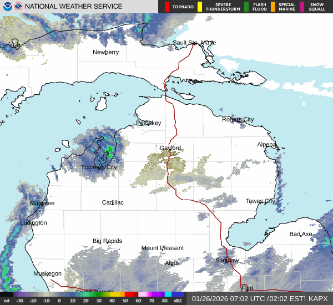Click the red Tornado legend swatch
The width and height of the screenshot is (333, 305).
tap(167, 7)
